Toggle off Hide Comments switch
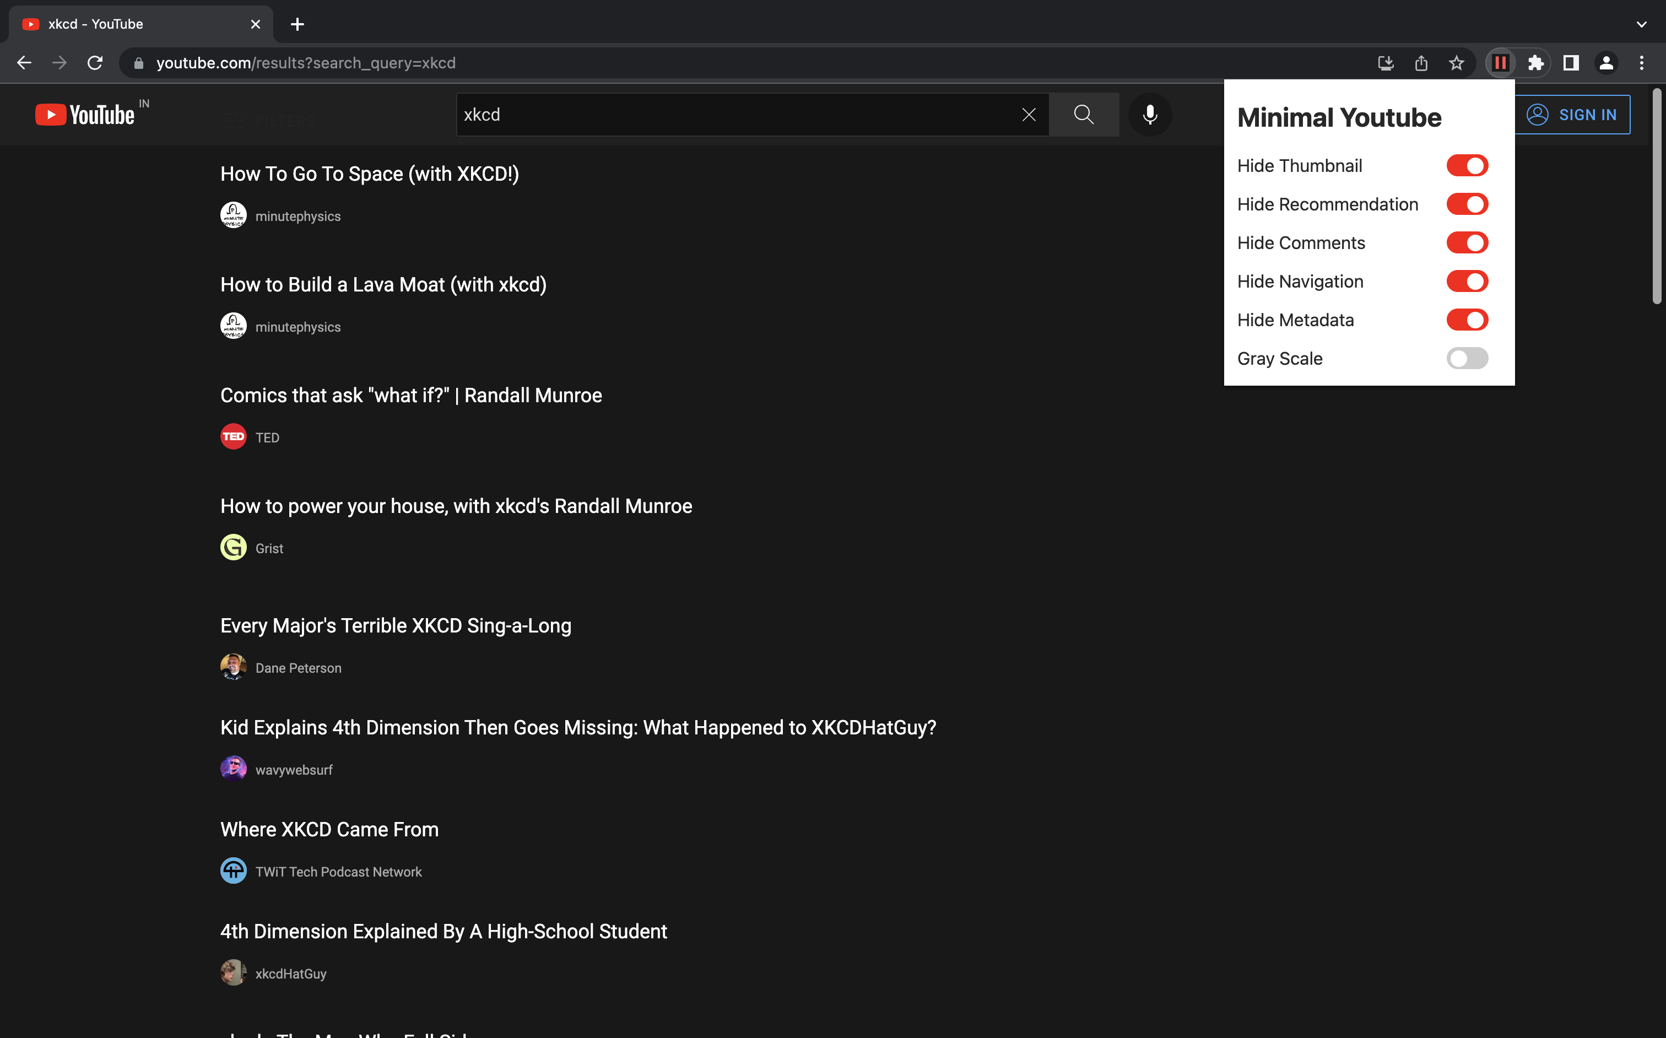The image size is (1666, 1038). tap(1467, 242)
